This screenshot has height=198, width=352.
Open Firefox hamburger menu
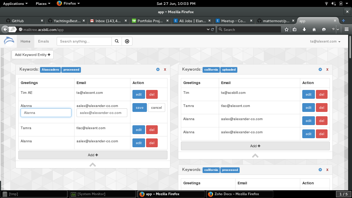pos(347,29)
